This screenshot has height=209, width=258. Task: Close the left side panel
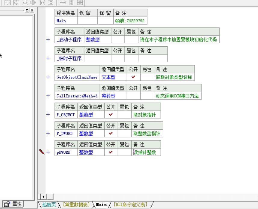click(x=32, y=10)
